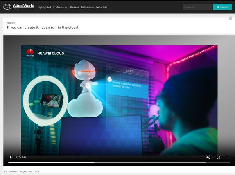Open the Watchlist page
Viewport: 235px width, 175px height.
click(x=102, y=7)
